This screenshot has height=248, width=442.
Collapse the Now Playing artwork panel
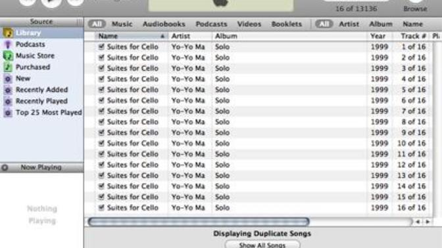[x=5, y=167]
